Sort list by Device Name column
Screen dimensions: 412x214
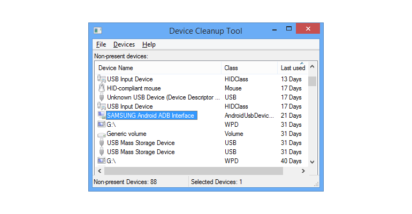coord(158,68)
